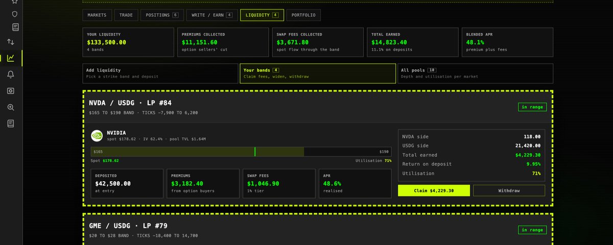Open notifications bell in the sidebar

click(x=11, y=75)
